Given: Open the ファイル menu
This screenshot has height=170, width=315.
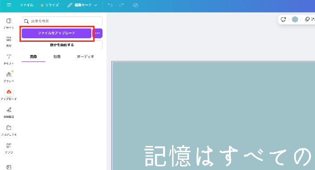Looking at the screenshot, I should pyautogui.click(x=27, y=5).
